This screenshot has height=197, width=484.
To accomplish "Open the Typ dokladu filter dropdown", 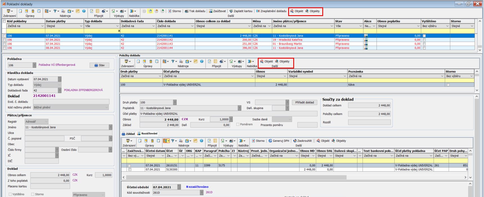I will (x=118, y=26).
